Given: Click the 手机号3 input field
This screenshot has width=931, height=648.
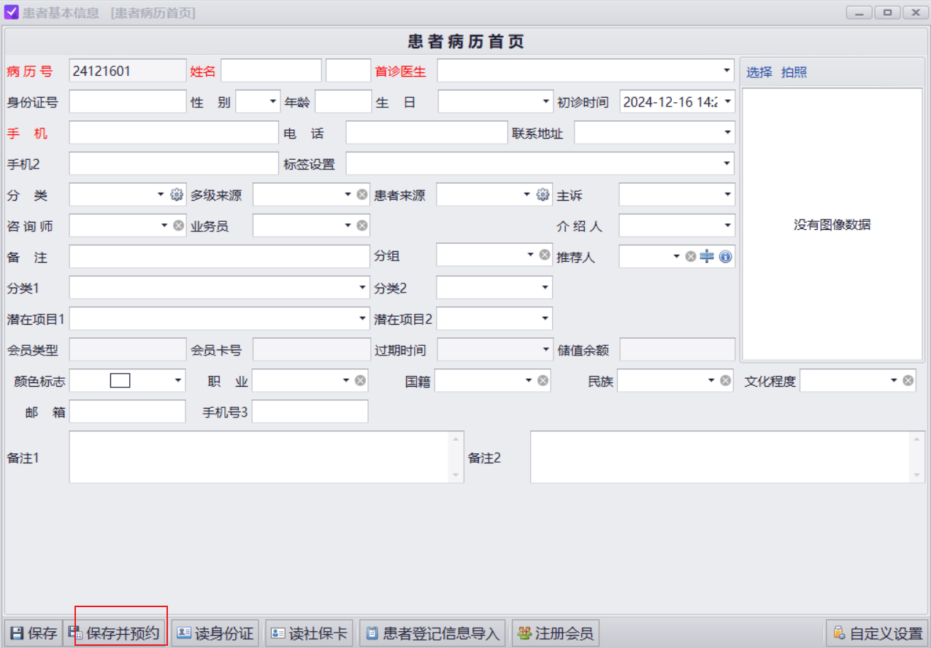Looking at the screenshot, I should pyautogui.click(x=310, y=412).
